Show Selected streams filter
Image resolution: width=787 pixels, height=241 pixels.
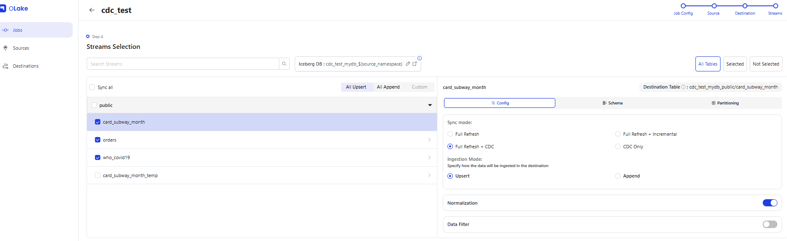[x=735, y=64]
